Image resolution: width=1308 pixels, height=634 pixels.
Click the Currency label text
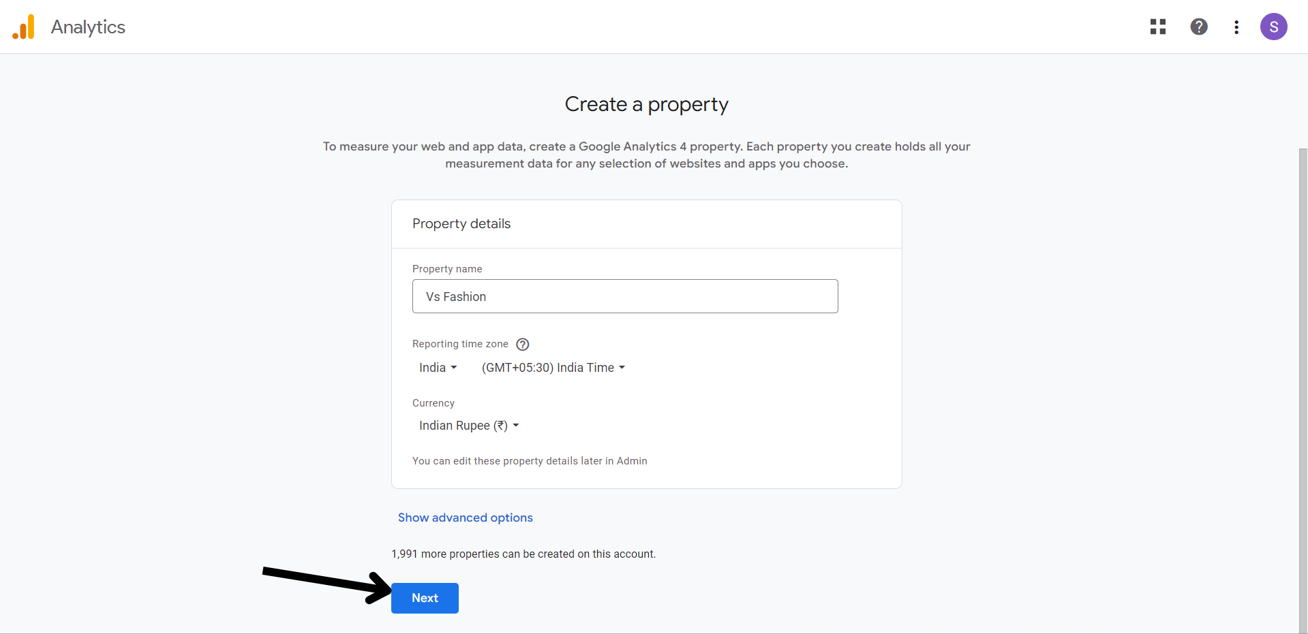pos(434,403)
